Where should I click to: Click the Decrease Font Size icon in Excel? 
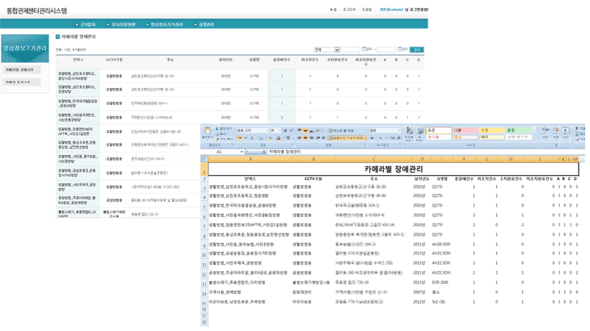[291, 130]
